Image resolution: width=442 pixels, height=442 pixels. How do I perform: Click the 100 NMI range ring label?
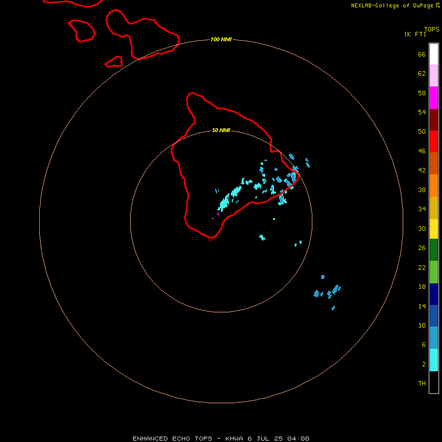tap(221, 39)
